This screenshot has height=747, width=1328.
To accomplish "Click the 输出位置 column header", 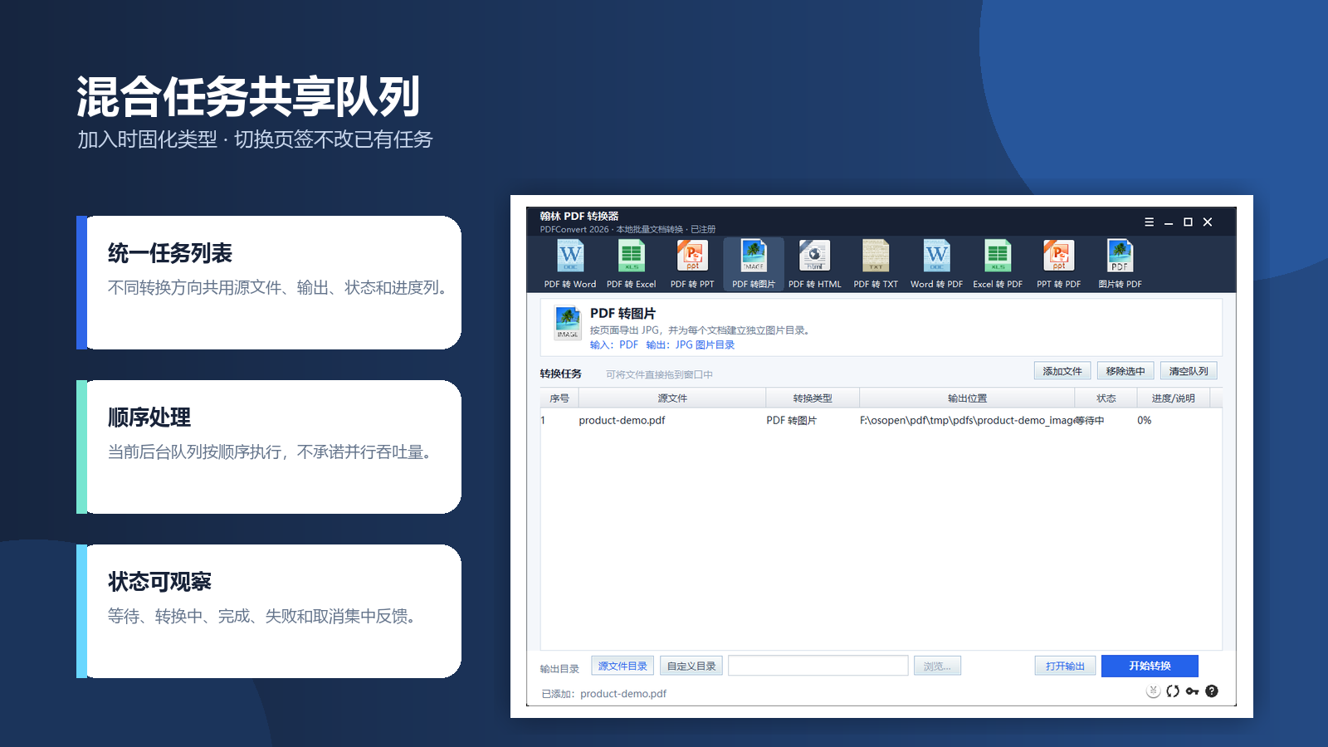I will pos(967,398).
